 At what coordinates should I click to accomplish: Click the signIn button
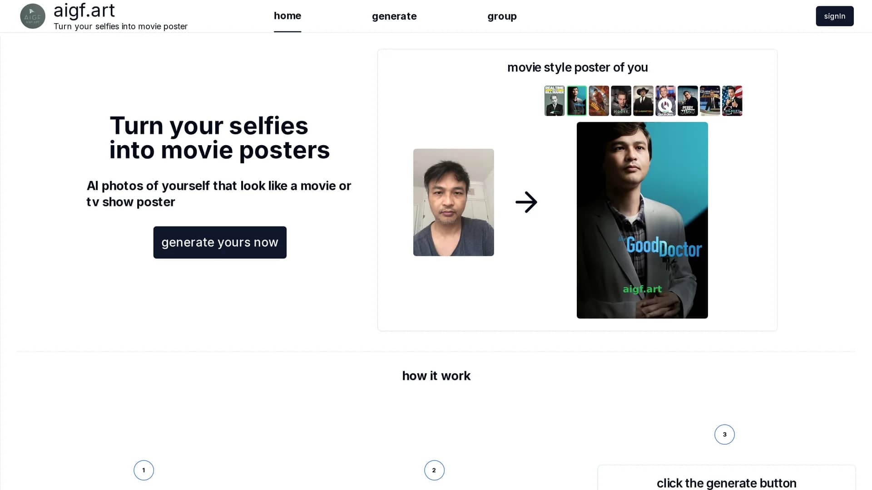pos(835,16)
